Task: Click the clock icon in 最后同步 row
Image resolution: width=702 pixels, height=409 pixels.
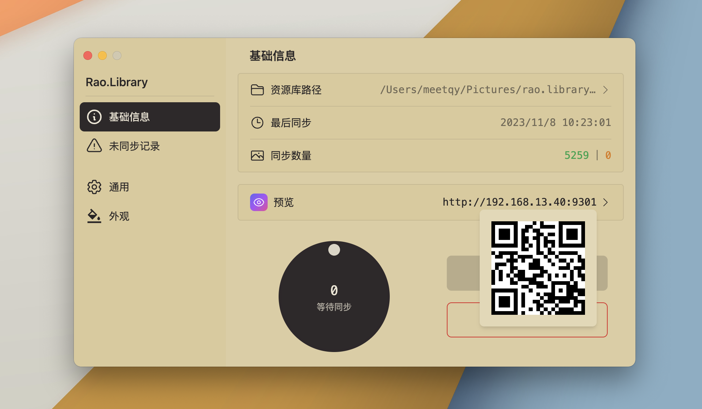Action: [257, 123]
